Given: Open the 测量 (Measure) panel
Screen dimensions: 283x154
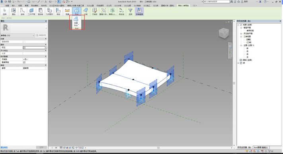Looking at the screenshot, I should pos(67,12).
